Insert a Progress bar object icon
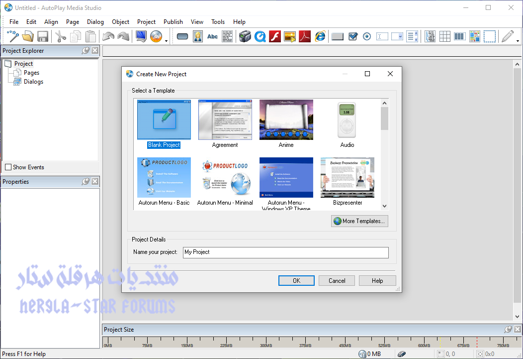523x359 pixels. tap(459, 36)
